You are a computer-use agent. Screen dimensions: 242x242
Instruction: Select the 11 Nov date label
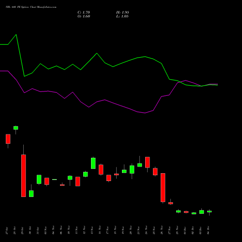point(76,230)
